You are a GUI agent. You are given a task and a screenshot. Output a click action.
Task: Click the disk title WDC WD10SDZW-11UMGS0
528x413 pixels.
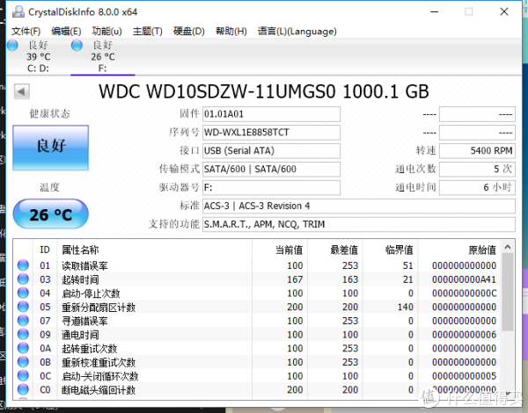click(x=217, y=91)
